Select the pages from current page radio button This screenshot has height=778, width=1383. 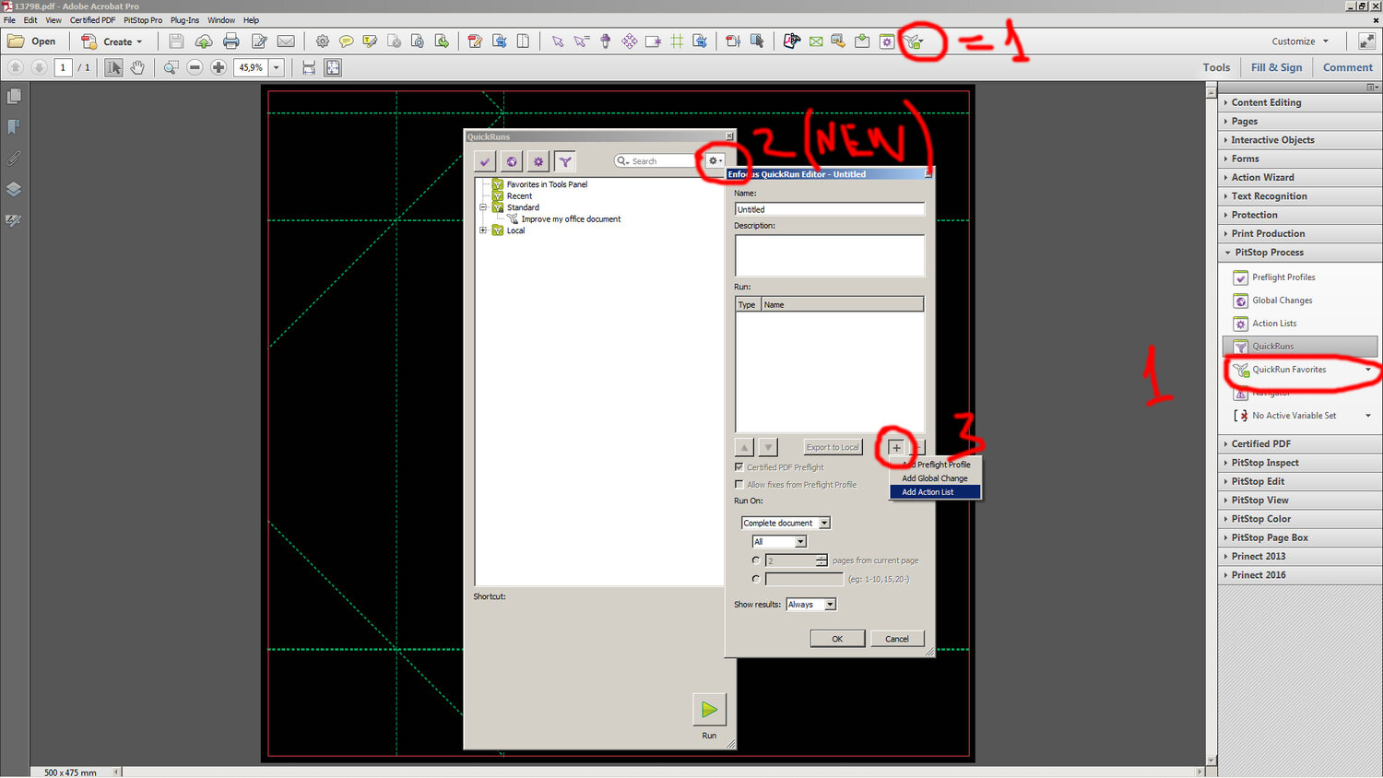pyautogui.click(x=756, y=560)
